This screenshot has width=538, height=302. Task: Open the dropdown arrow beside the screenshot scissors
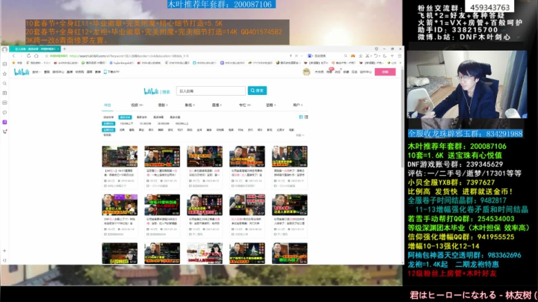tap(371, 56)
